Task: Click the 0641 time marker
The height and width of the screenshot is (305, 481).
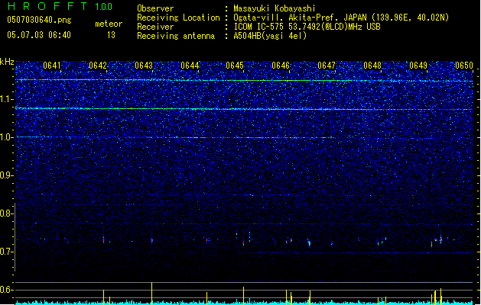Action: [x=52, y=66]
